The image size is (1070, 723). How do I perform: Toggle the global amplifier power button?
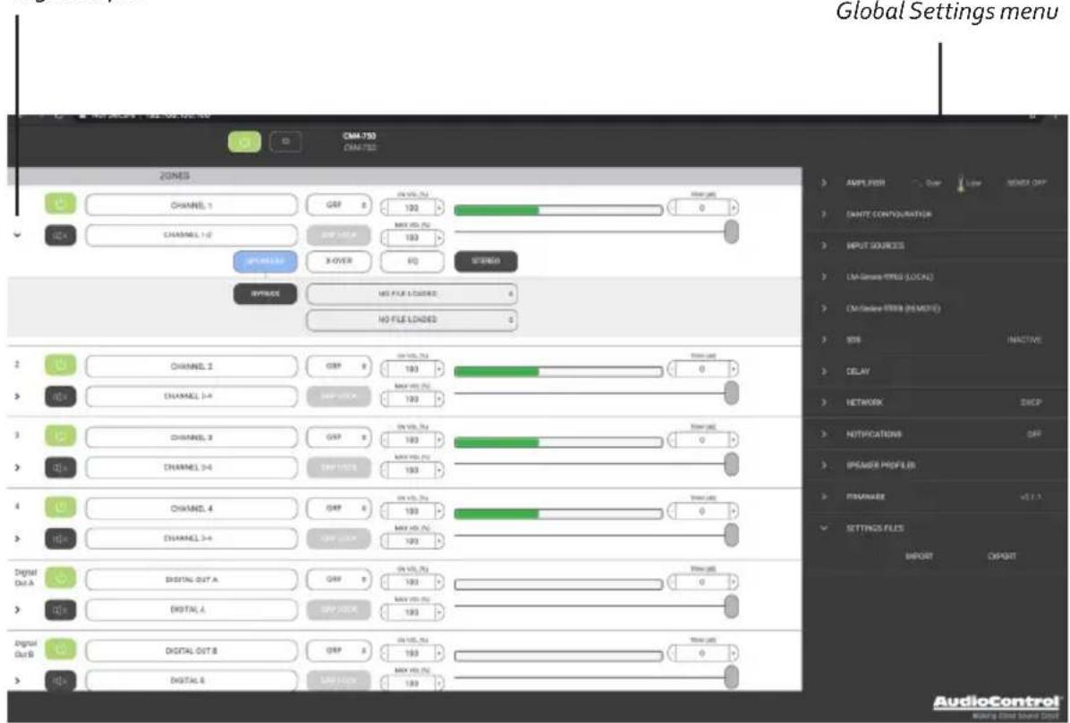(244, 142)
